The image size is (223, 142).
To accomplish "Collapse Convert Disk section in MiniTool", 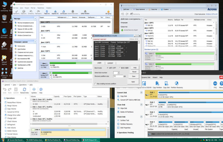I will (141, 92).
